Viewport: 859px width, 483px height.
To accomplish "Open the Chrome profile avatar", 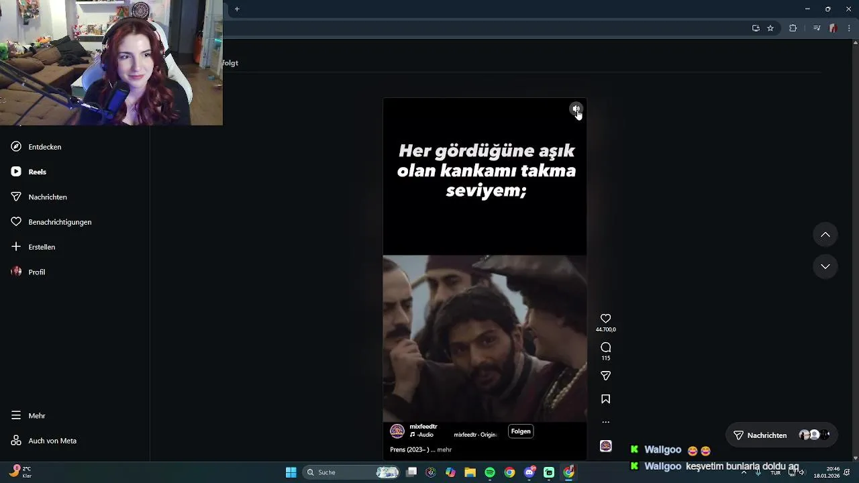I will point(833,28).
